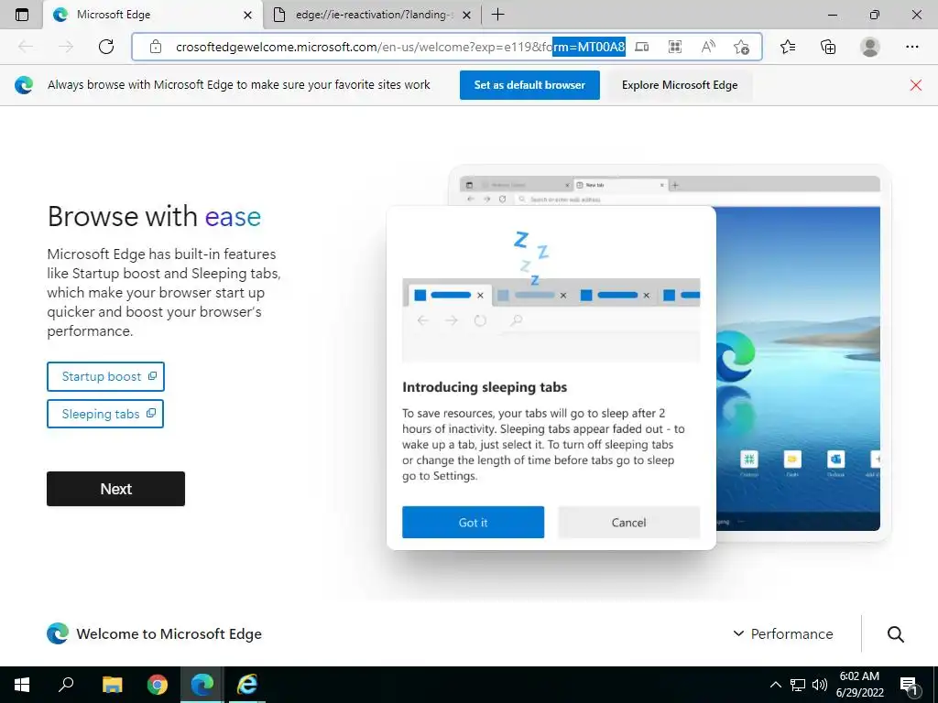This screenshot has height=703, width=938.
Task: Click the browser Back arrow
Action: 26,47
